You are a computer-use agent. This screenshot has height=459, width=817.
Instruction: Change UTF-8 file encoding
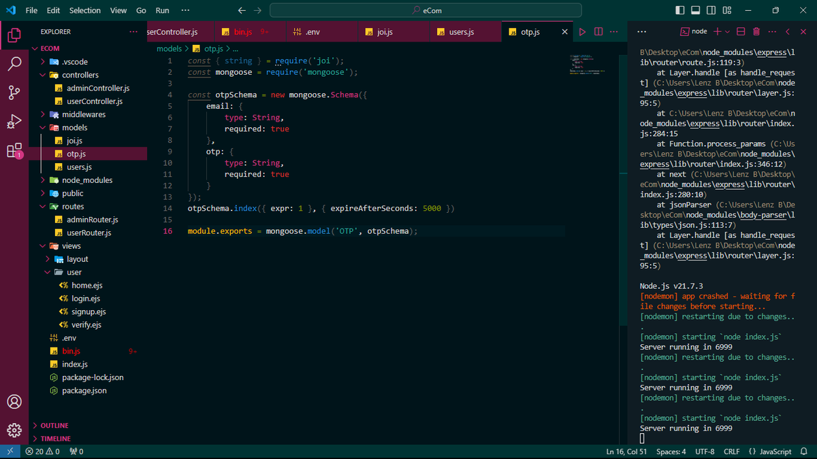click(x=705, y=452)
